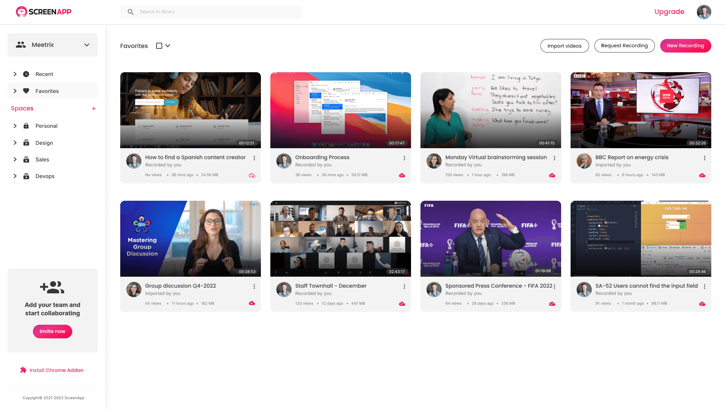Expand the Devops space chevron
The height and width of the screenshot is (409, 726).
click(x=15, y=176)
